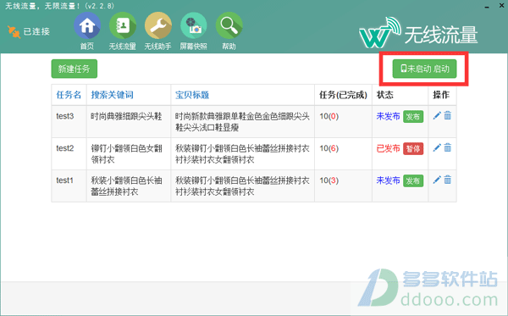The width and height of the screenshot is (508, 316).
Task: Publish task test1 with 发布 button
Action: [413, 180]
